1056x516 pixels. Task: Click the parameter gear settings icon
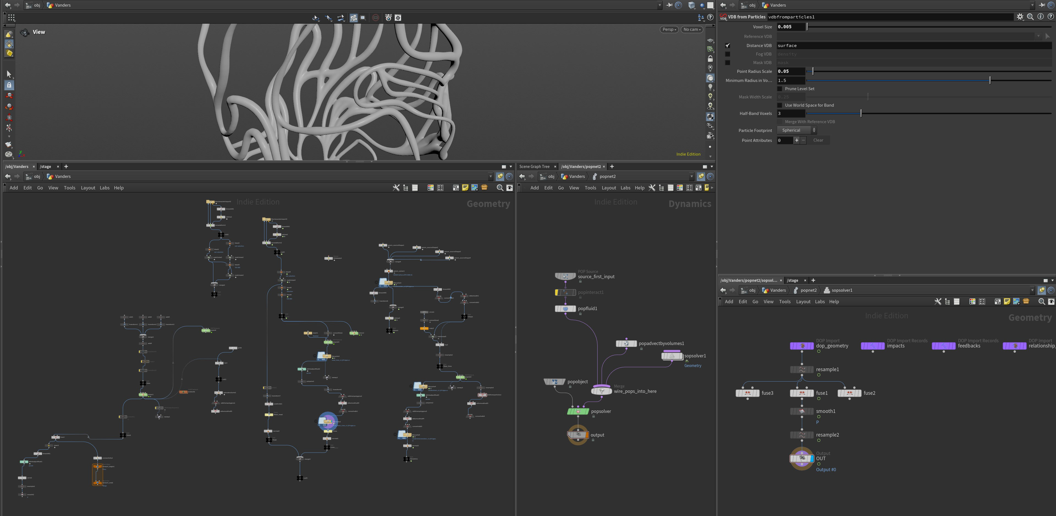(1020, 17)
